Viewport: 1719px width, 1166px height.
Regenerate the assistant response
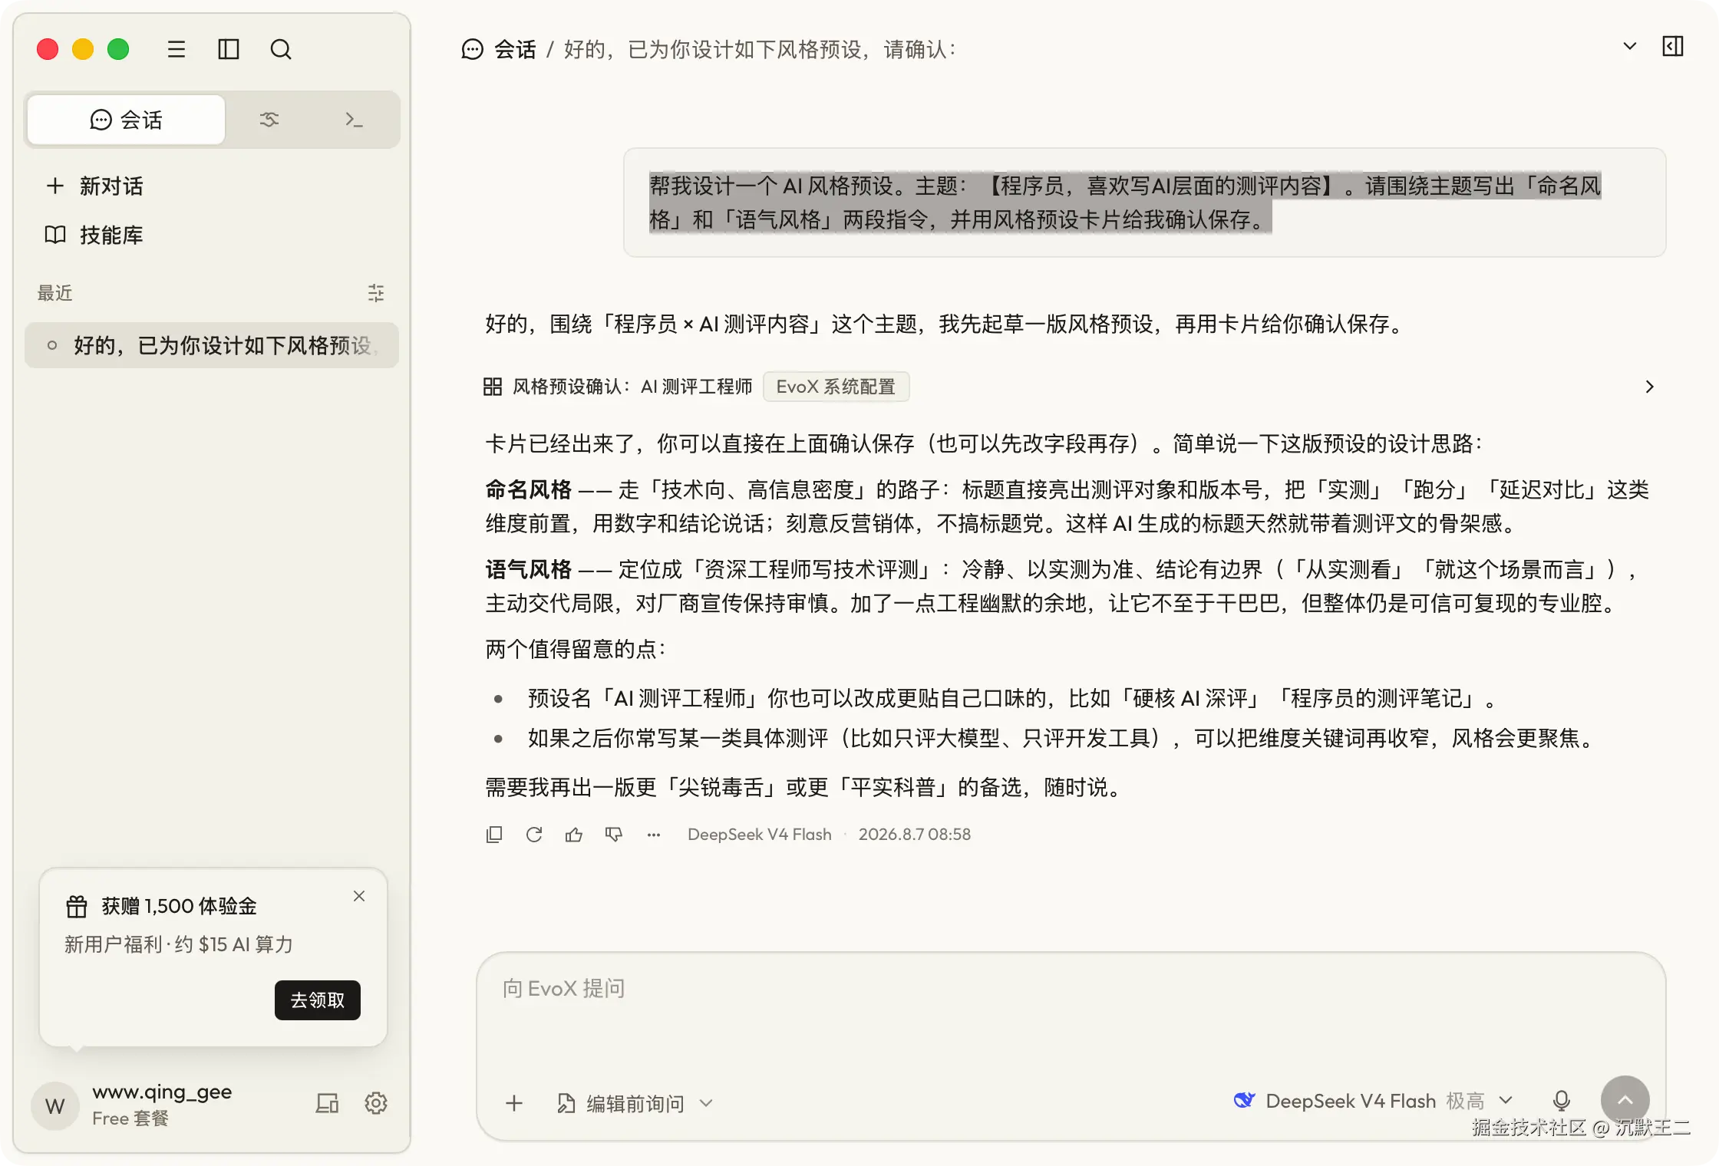(534, 835)
